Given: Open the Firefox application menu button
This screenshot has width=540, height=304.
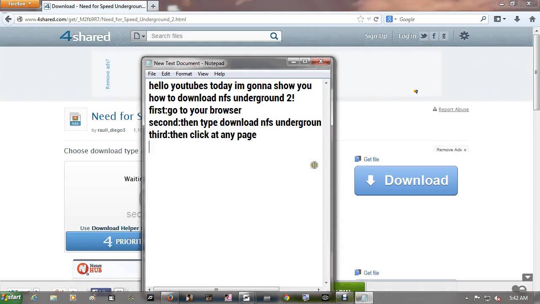Looking at the screenshot, I should pos(19,4).
